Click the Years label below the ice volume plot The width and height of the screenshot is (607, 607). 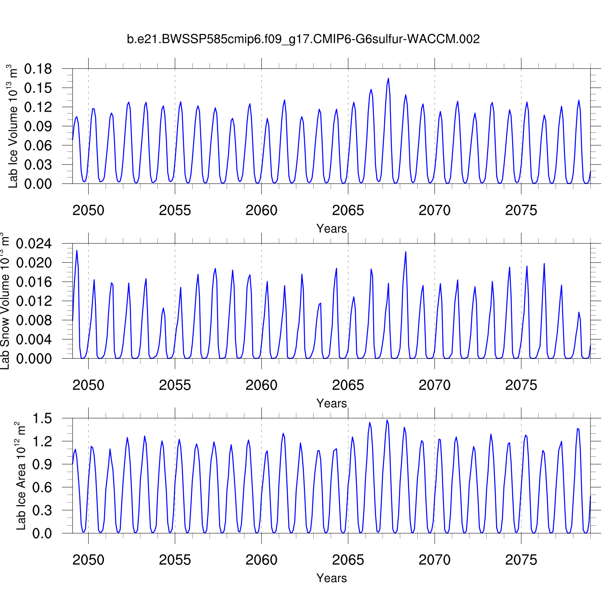click(331, 229)
